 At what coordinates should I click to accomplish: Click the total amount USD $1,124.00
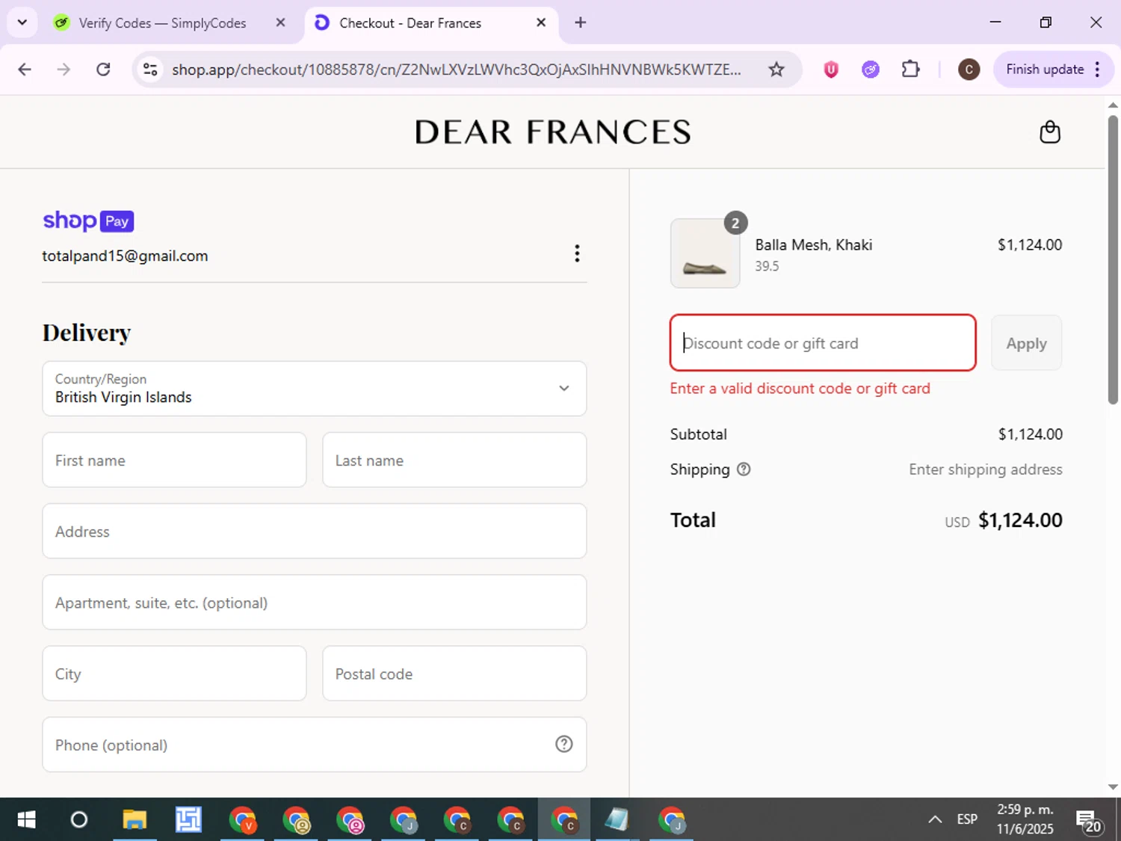click(1004, 520)
